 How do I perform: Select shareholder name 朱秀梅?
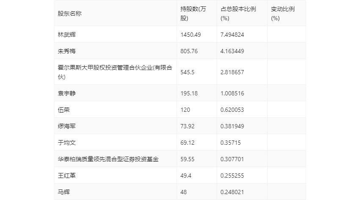pos(66,51)
